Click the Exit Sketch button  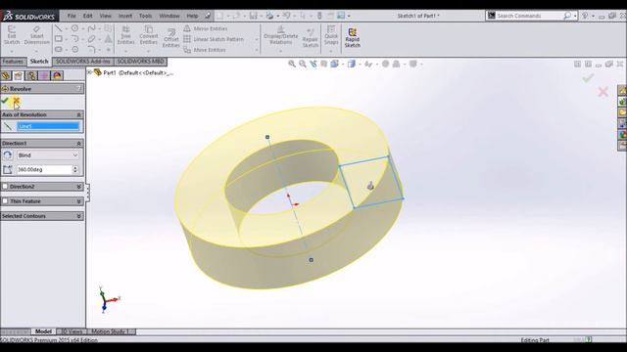point(12,36)
